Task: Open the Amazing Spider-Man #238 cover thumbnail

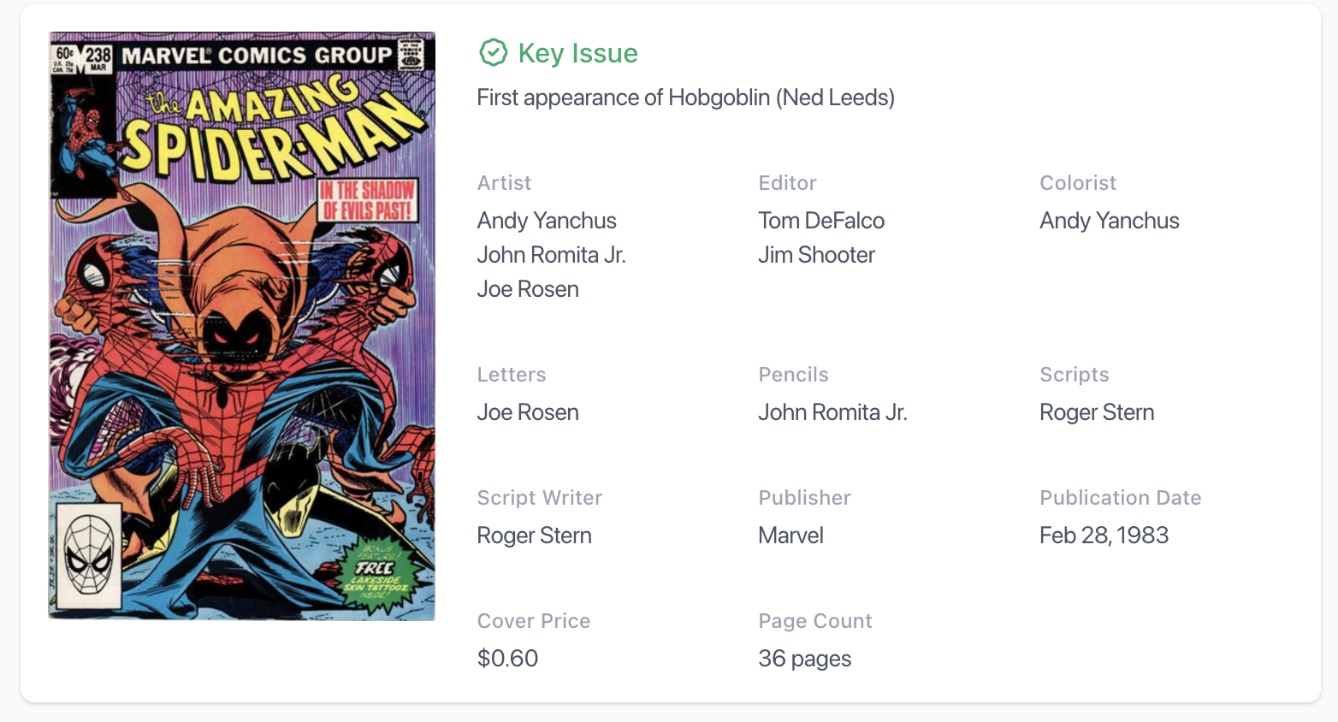Action: (x=242, y=326)
